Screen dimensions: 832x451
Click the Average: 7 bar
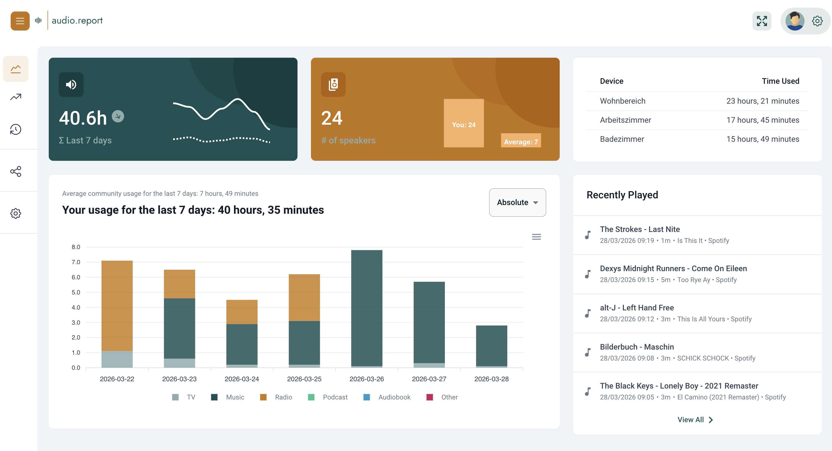click(521, 141)
